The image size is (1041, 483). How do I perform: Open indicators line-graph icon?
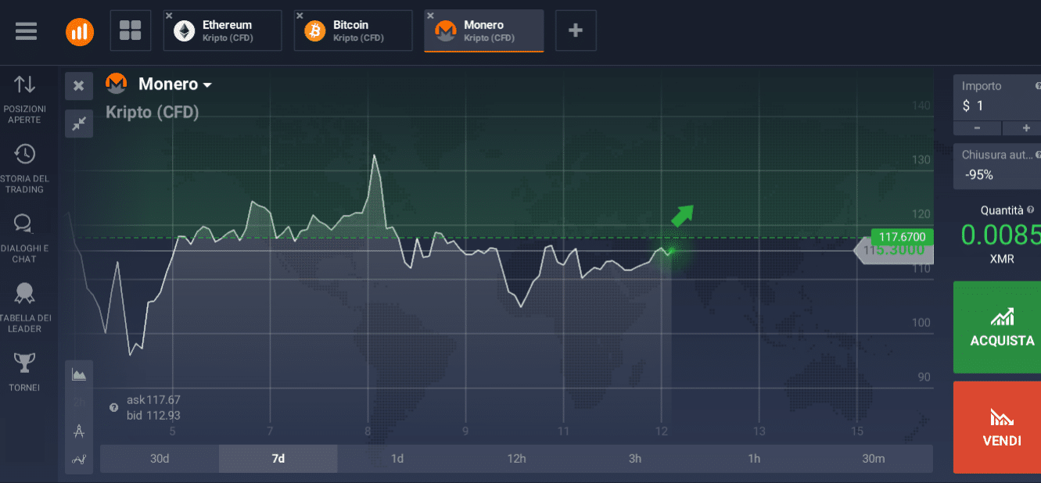point(79,459)
